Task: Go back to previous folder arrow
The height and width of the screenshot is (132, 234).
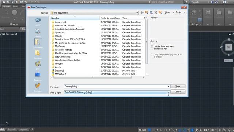Action: (x=142, y=12)
